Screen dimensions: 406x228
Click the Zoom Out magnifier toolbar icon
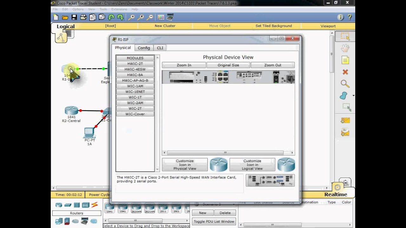(150, 17)
